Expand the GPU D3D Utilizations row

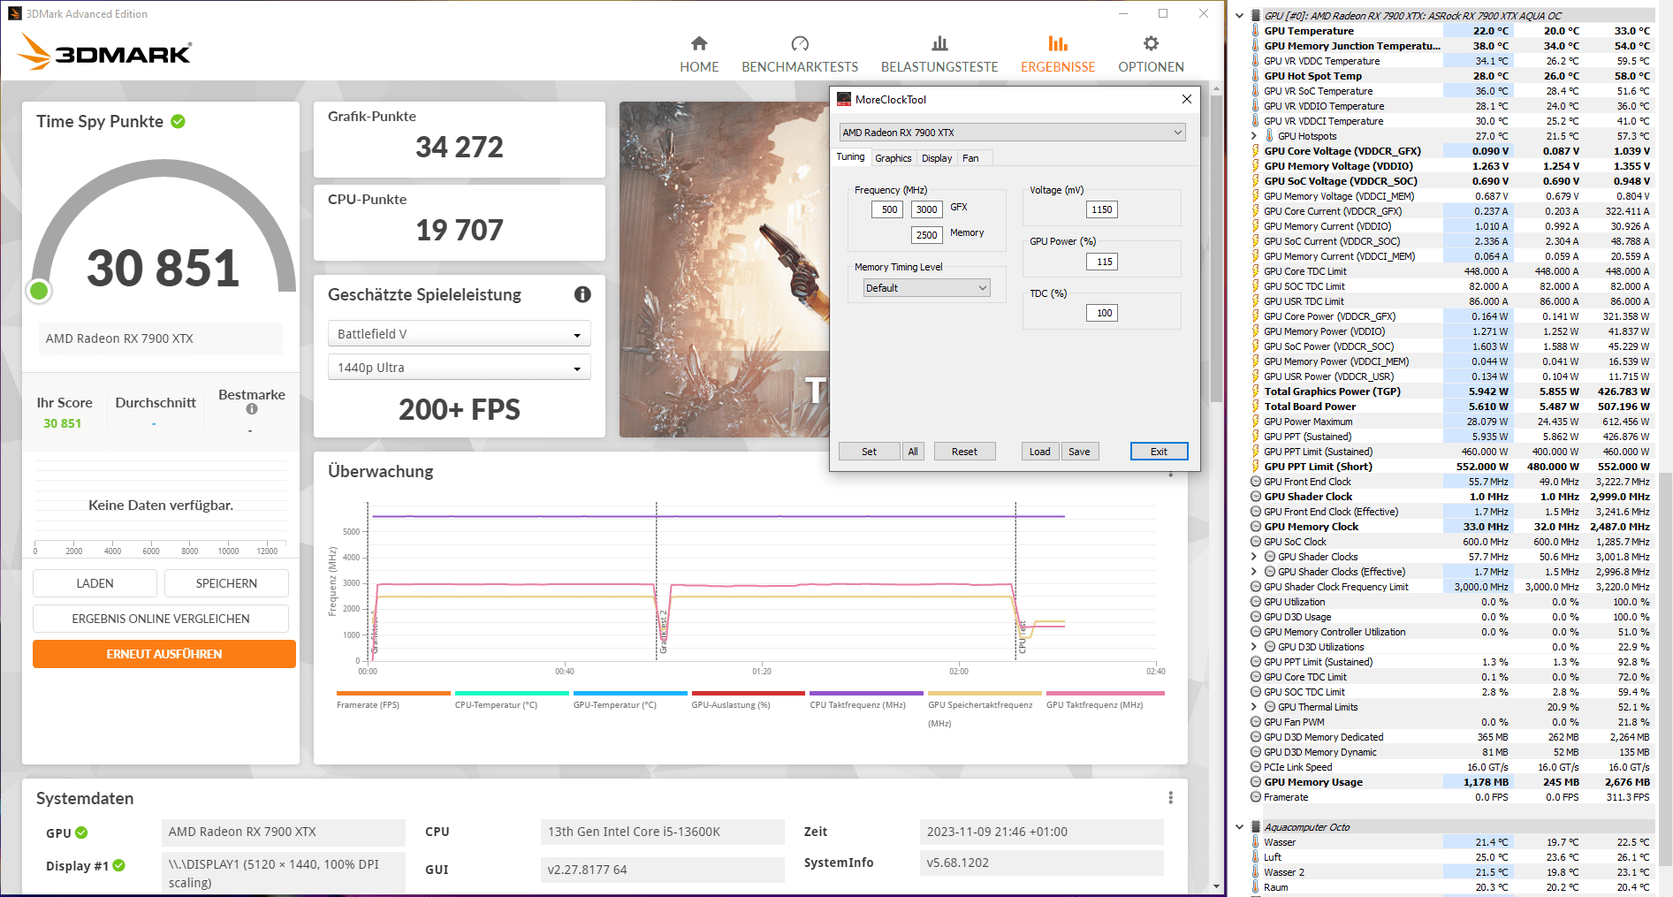tap(1253, 647)
